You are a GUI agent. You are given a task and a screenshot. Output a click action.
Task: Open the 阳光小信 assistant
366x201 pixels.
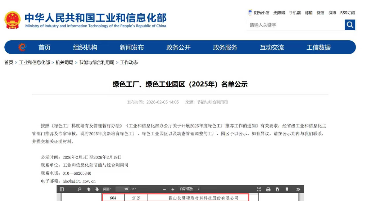tap(259, 13)
